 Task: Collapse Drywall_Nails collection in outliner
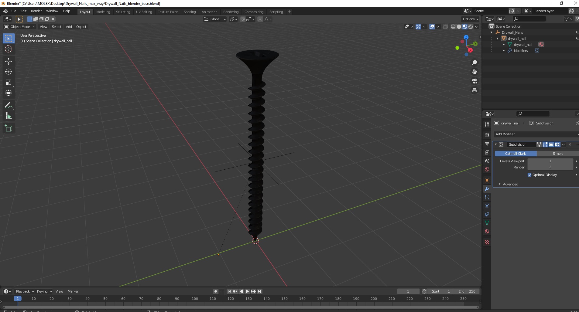[x=491, y=32]
